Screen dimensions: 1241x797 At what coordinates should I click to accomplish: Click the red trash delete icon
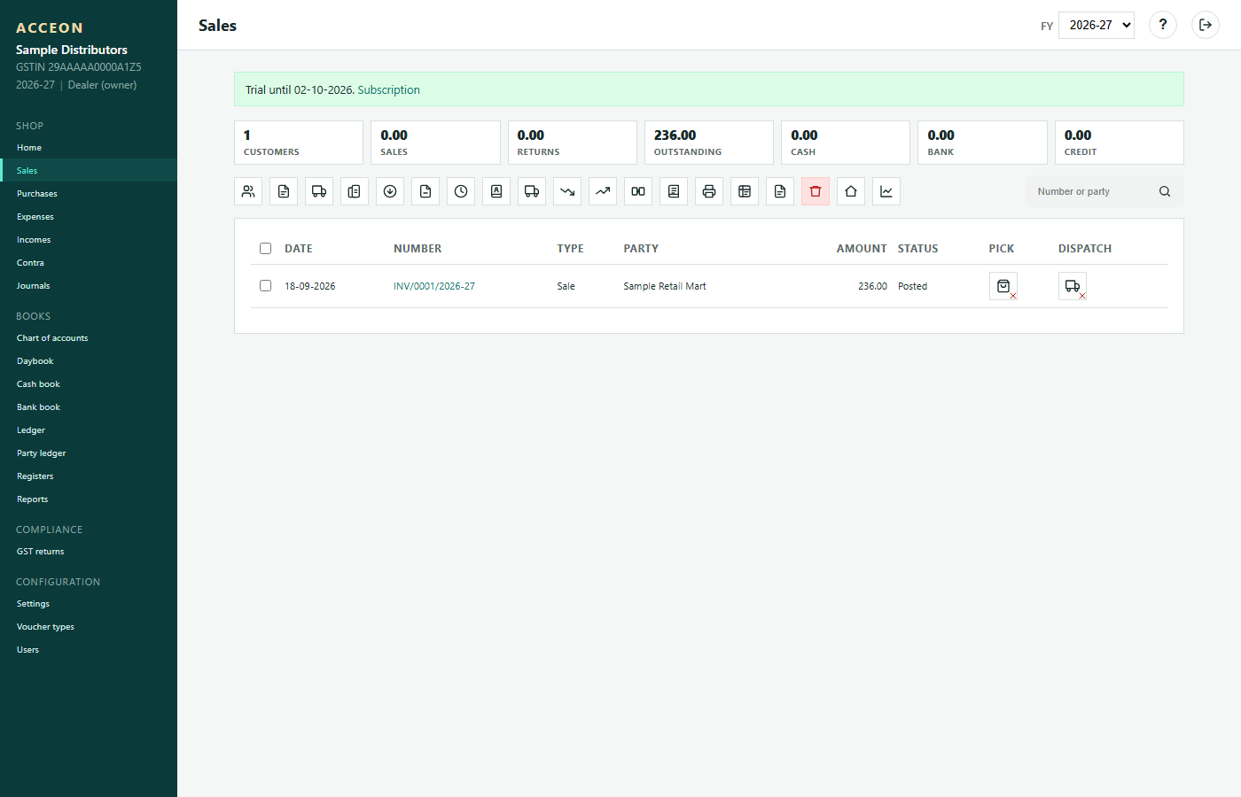(x=816, y=191)
